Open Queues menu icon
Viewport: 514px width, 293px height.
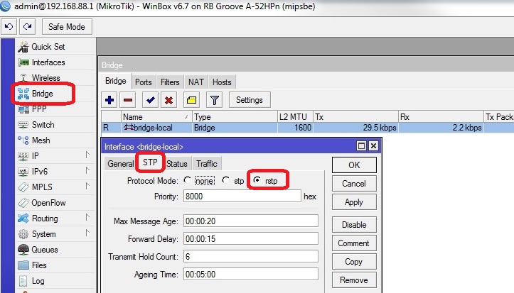pyautogui.click(x=23, y=250)
